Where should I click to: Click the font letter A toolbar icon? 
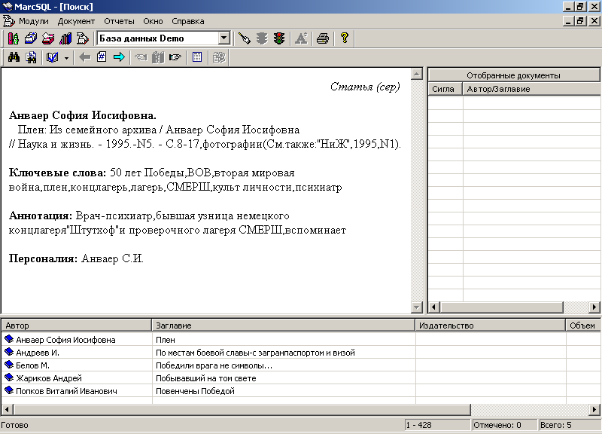coord(301,38)
